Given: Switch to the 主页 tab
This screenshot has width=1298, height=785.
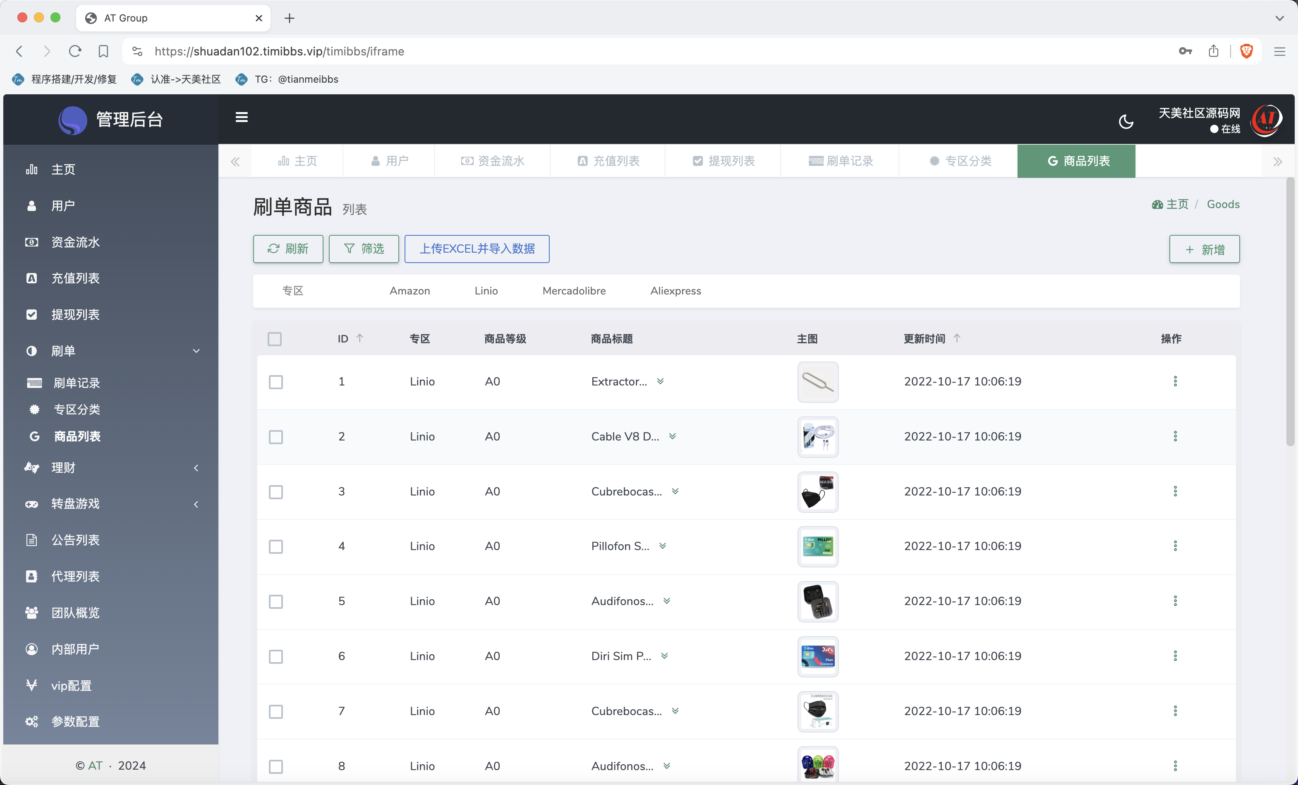Looking at the screenshot, I should 297,161.
